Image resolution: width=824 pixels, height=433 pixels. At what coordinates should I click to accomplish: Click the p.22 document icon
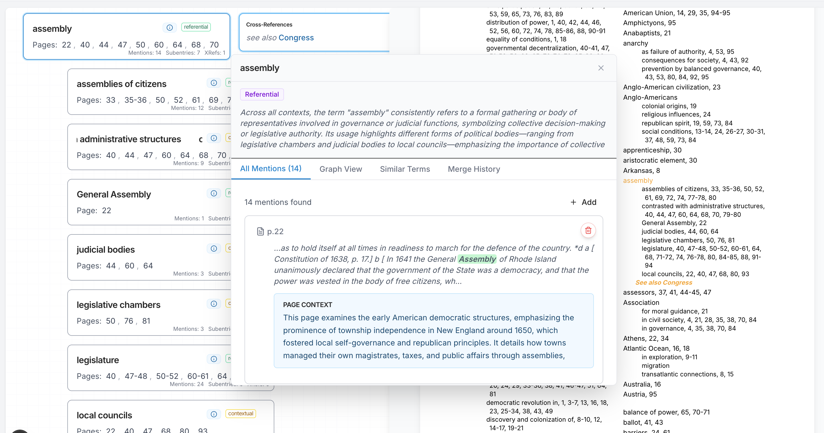pos(261,231)
